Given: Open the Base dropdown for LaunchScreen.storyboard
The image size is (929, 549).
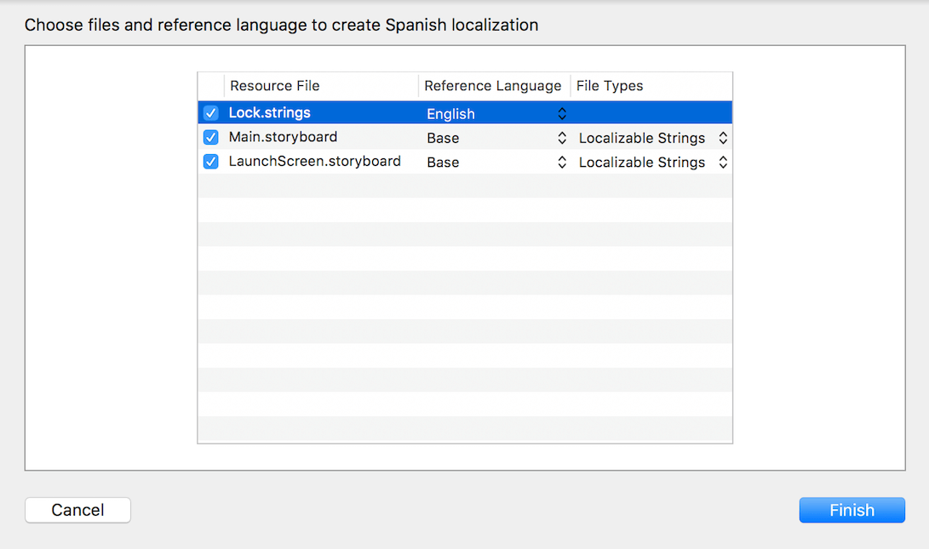Looking at the screenshot, I should click(x=561, y=162).
